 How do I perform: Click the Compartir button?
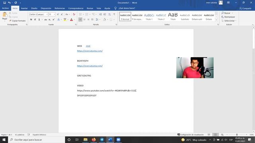[x=245, y=8]
